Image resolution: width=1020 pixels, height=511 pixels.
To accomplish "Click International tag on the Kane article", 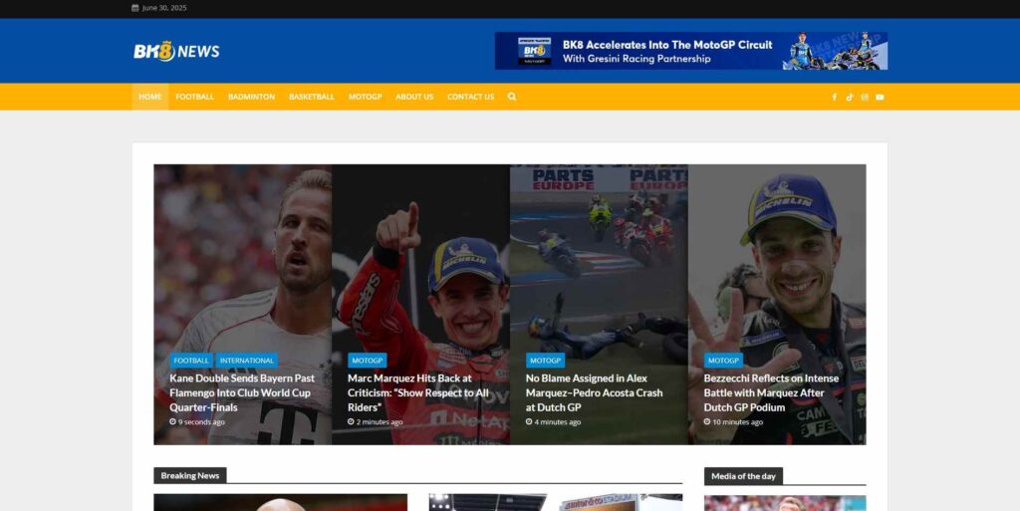I will pos(247,361).
